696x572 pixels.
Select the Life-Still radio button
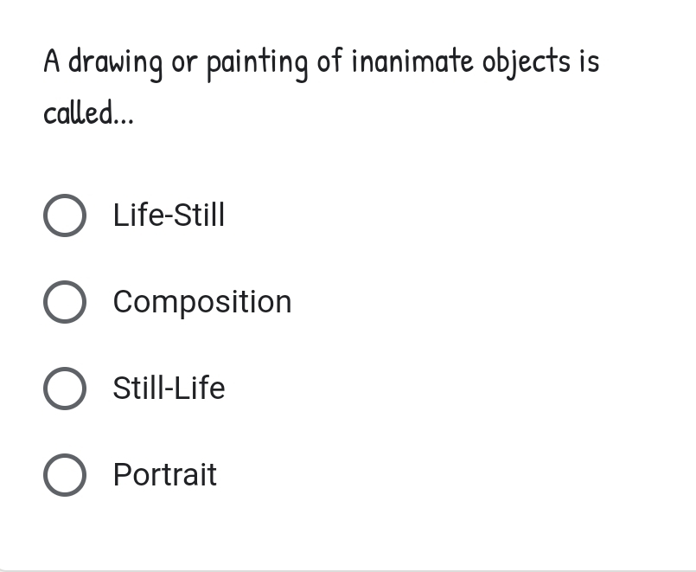65,215
